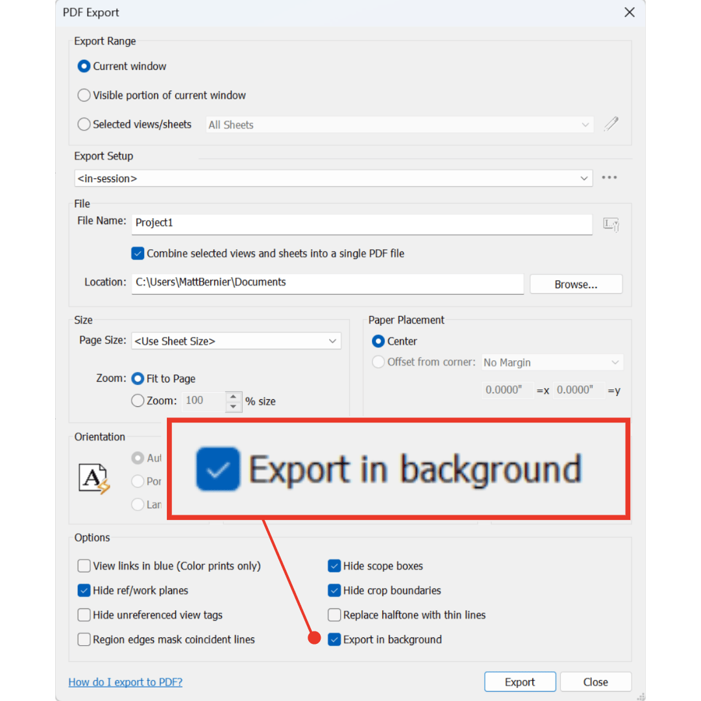Viewport: 701px width, 701px height.
Task: Increase zoom percent with up stepper arrow
Action: [x=234, y=396]
